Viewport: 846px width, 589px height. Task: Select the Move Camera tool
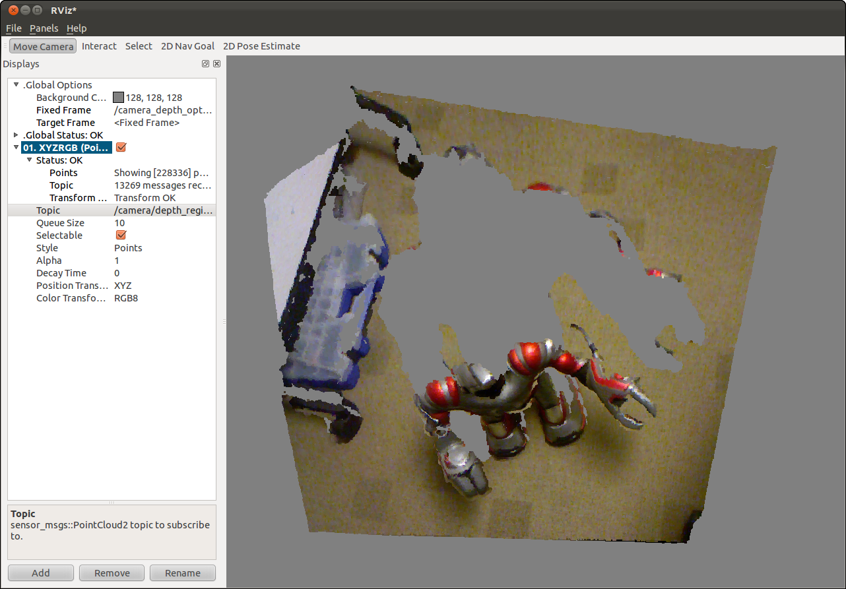pos(43,46)
